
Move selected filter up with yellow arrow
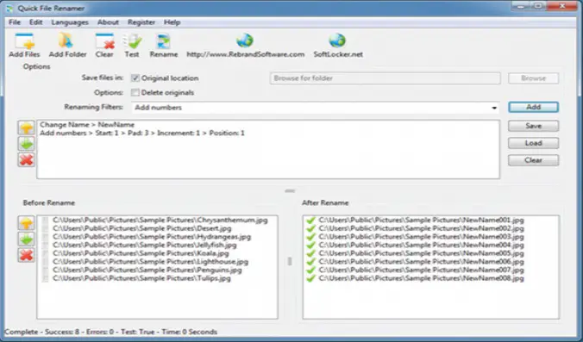[x=27, y=127]
